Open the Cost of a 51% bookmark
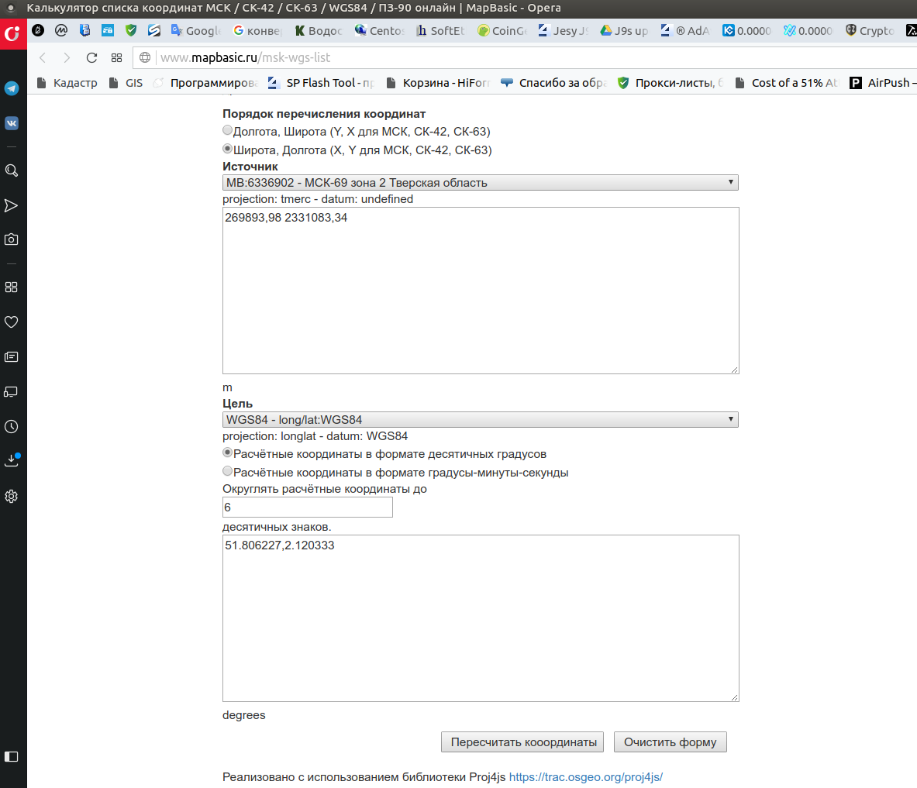 click(x=787, y=83)
